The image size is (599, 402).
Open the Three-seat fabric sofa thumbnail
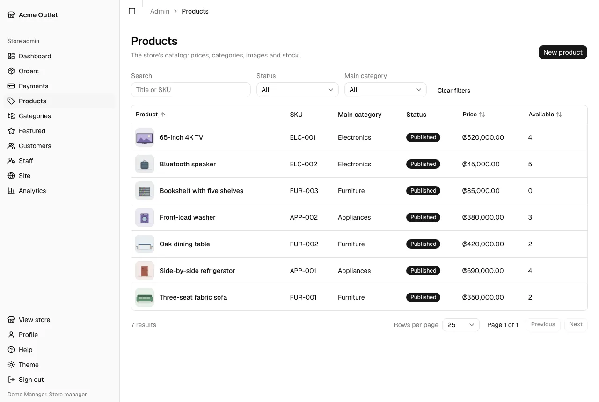145,297
